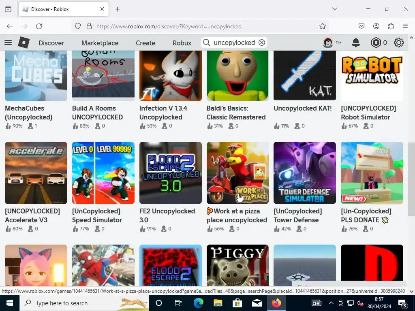415x311 pixels.
Task: Show hidden system tray icons
Action: coord(331,303)
